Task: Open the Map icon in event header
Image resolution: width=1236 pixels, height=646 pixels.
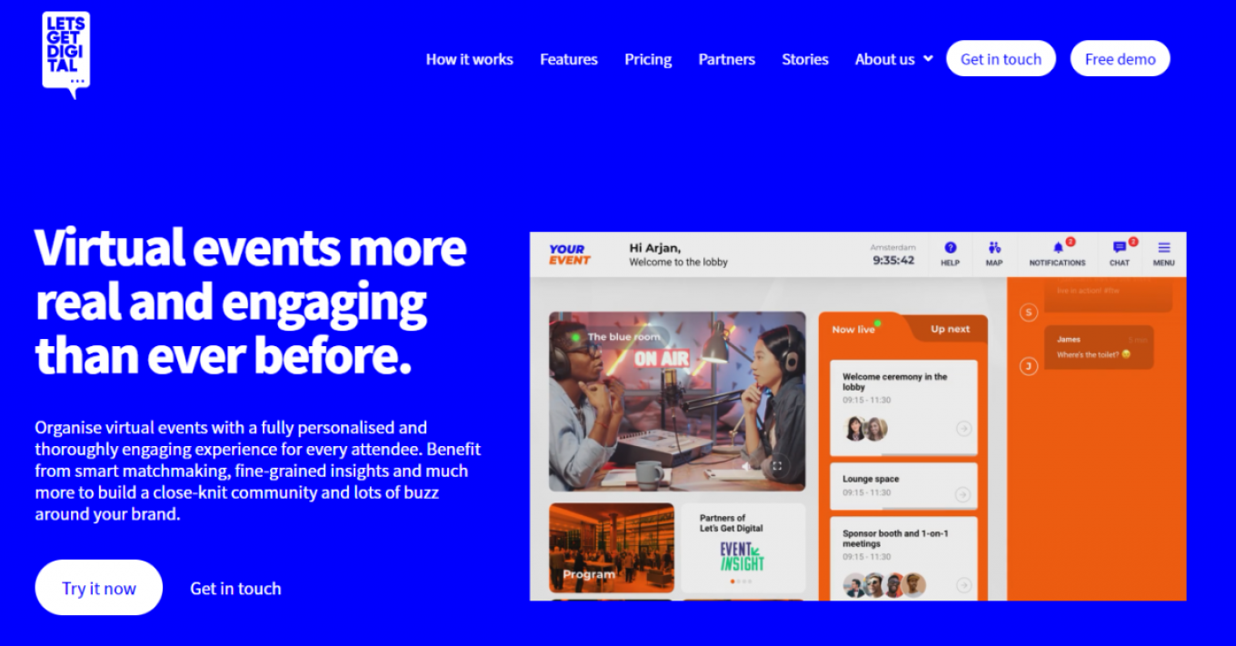Action: (994, 253)
